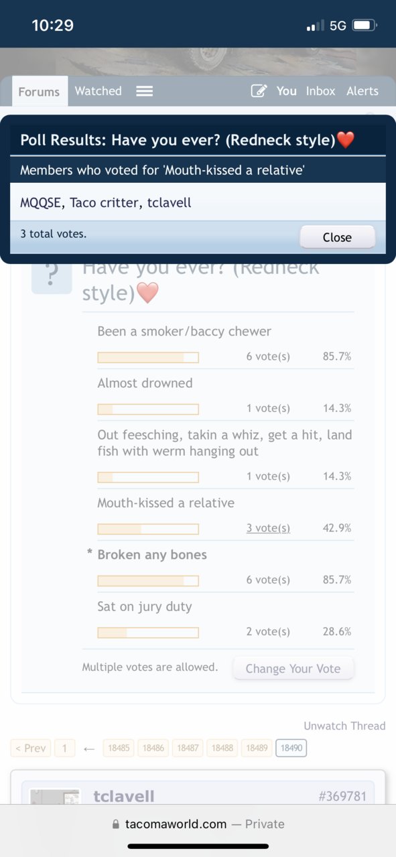Tap the poll question mark icon
The image size is (396, 857).
click(x=52, y=275)
